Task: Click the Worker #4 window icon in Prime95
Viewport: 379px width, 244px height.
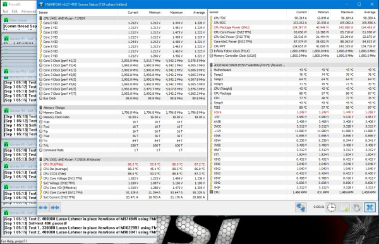Action: coord(6,144)
